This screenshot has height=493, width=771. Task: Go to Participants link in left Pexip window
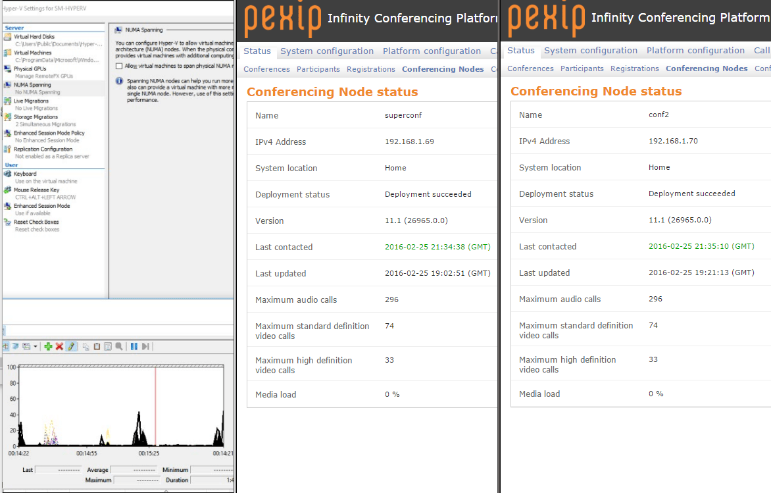pos(318,69)
